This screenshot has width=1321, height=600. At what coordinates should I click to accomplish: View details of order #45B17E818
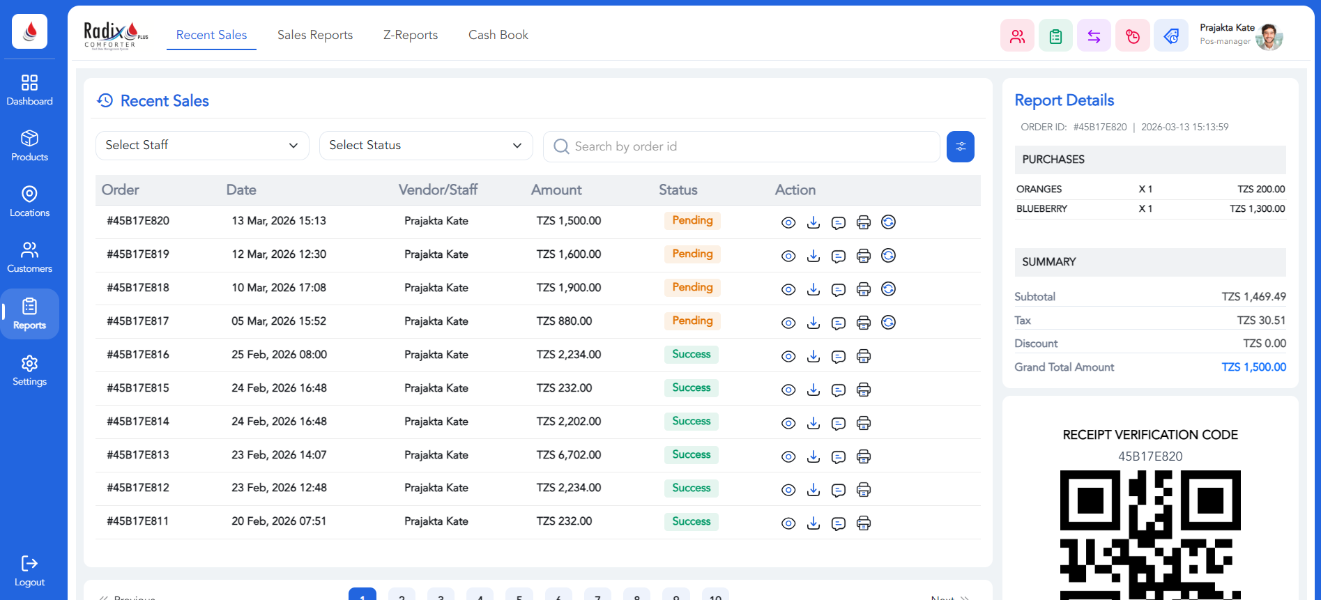(788, 289)
